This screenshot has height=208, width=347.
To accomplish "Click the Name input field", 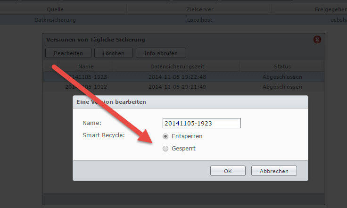I will 202,123.
